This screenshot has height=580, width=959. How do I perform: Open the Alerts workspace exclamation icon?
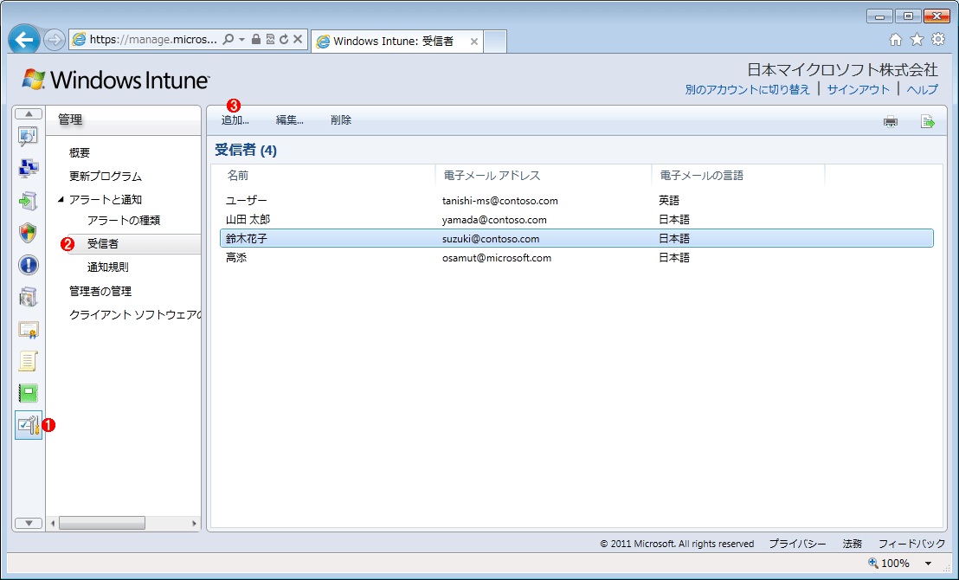coord(29,265)
